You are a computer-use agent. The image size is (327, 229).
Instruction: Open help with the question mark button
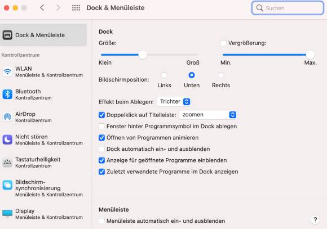[315, 220]
